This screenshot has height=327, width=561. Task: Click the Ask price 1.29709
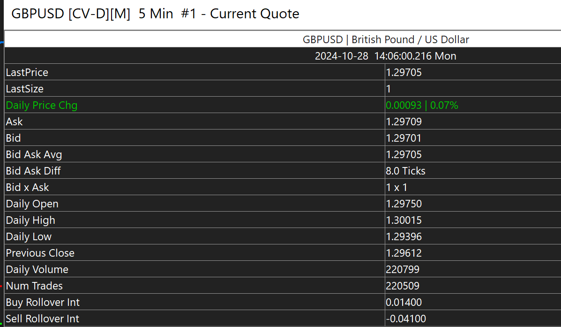[x=404, y=122]
